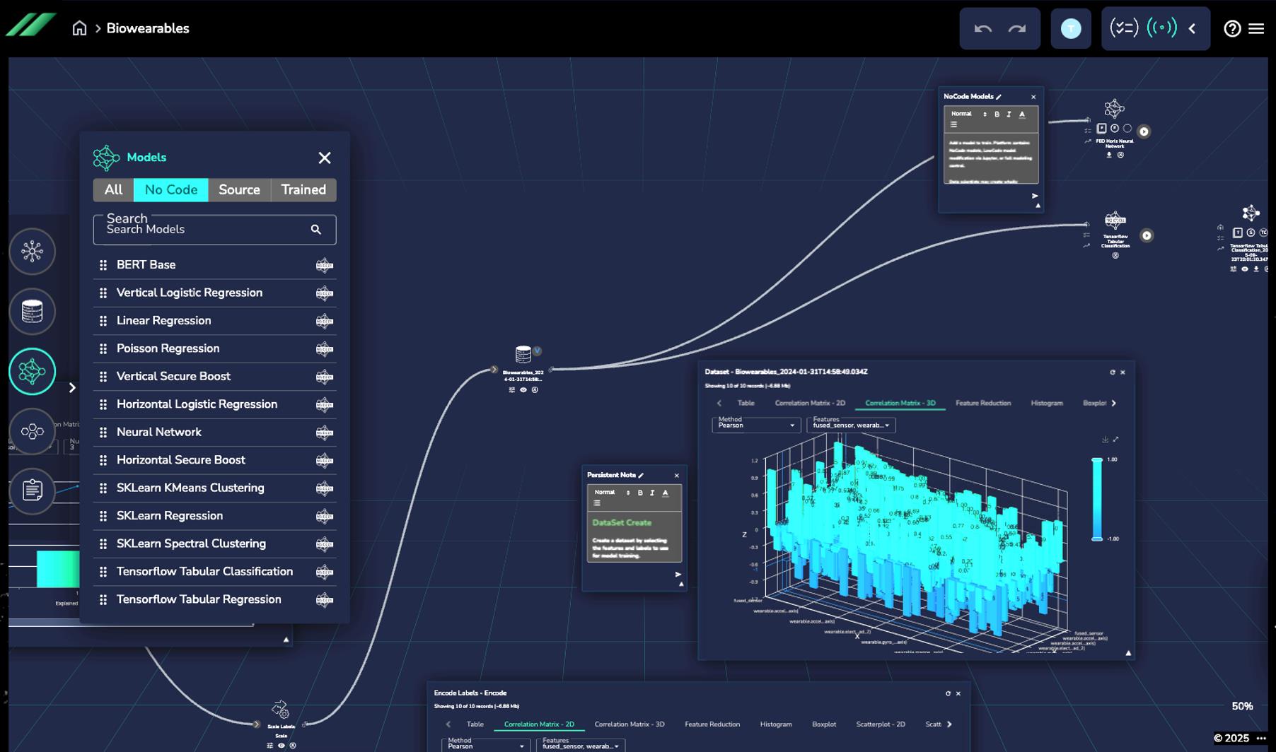
Task: Open the help question mark icon
Action: coord(1232,28)
